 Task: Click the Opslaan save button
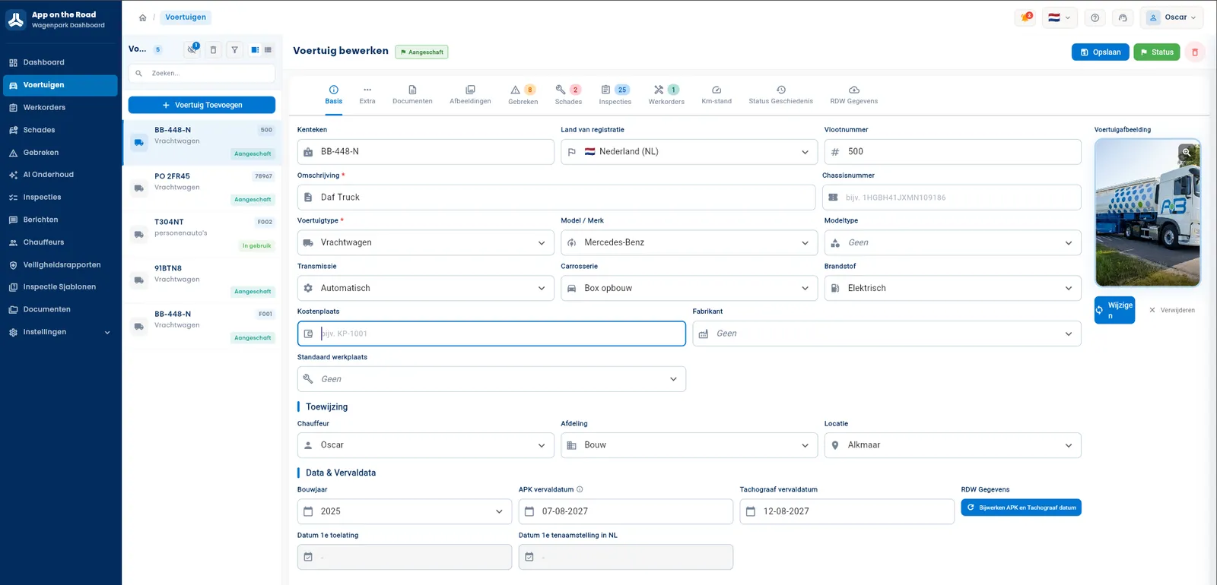click(1100, 52)
